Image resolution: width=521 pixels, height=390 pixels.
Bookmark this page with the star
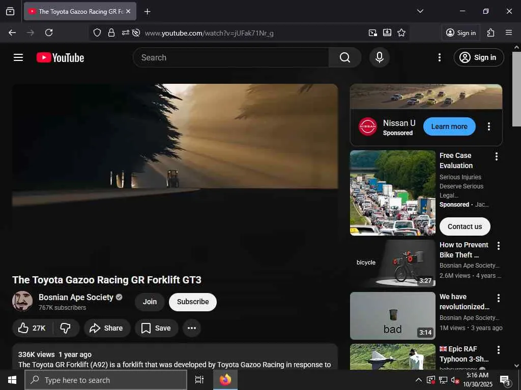pyautogui.click(x=401, y=33)
